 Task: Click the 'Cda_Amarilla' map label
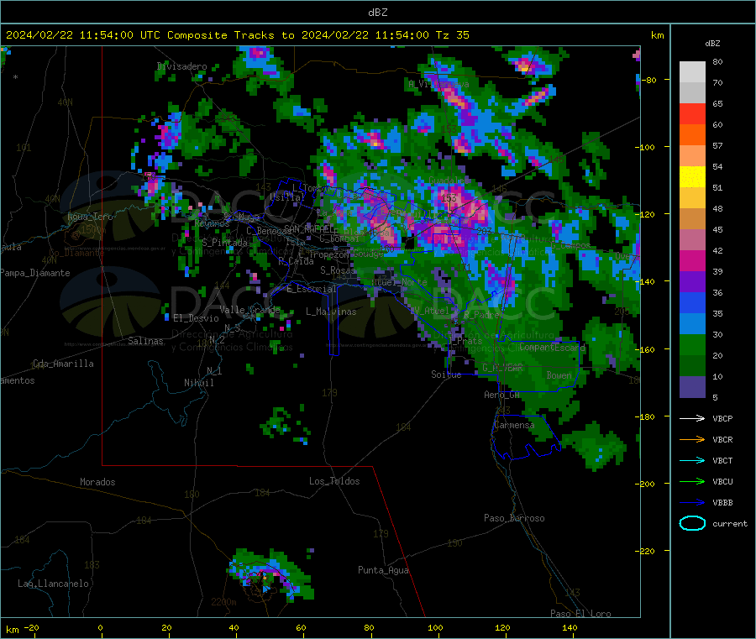[63, 364]
